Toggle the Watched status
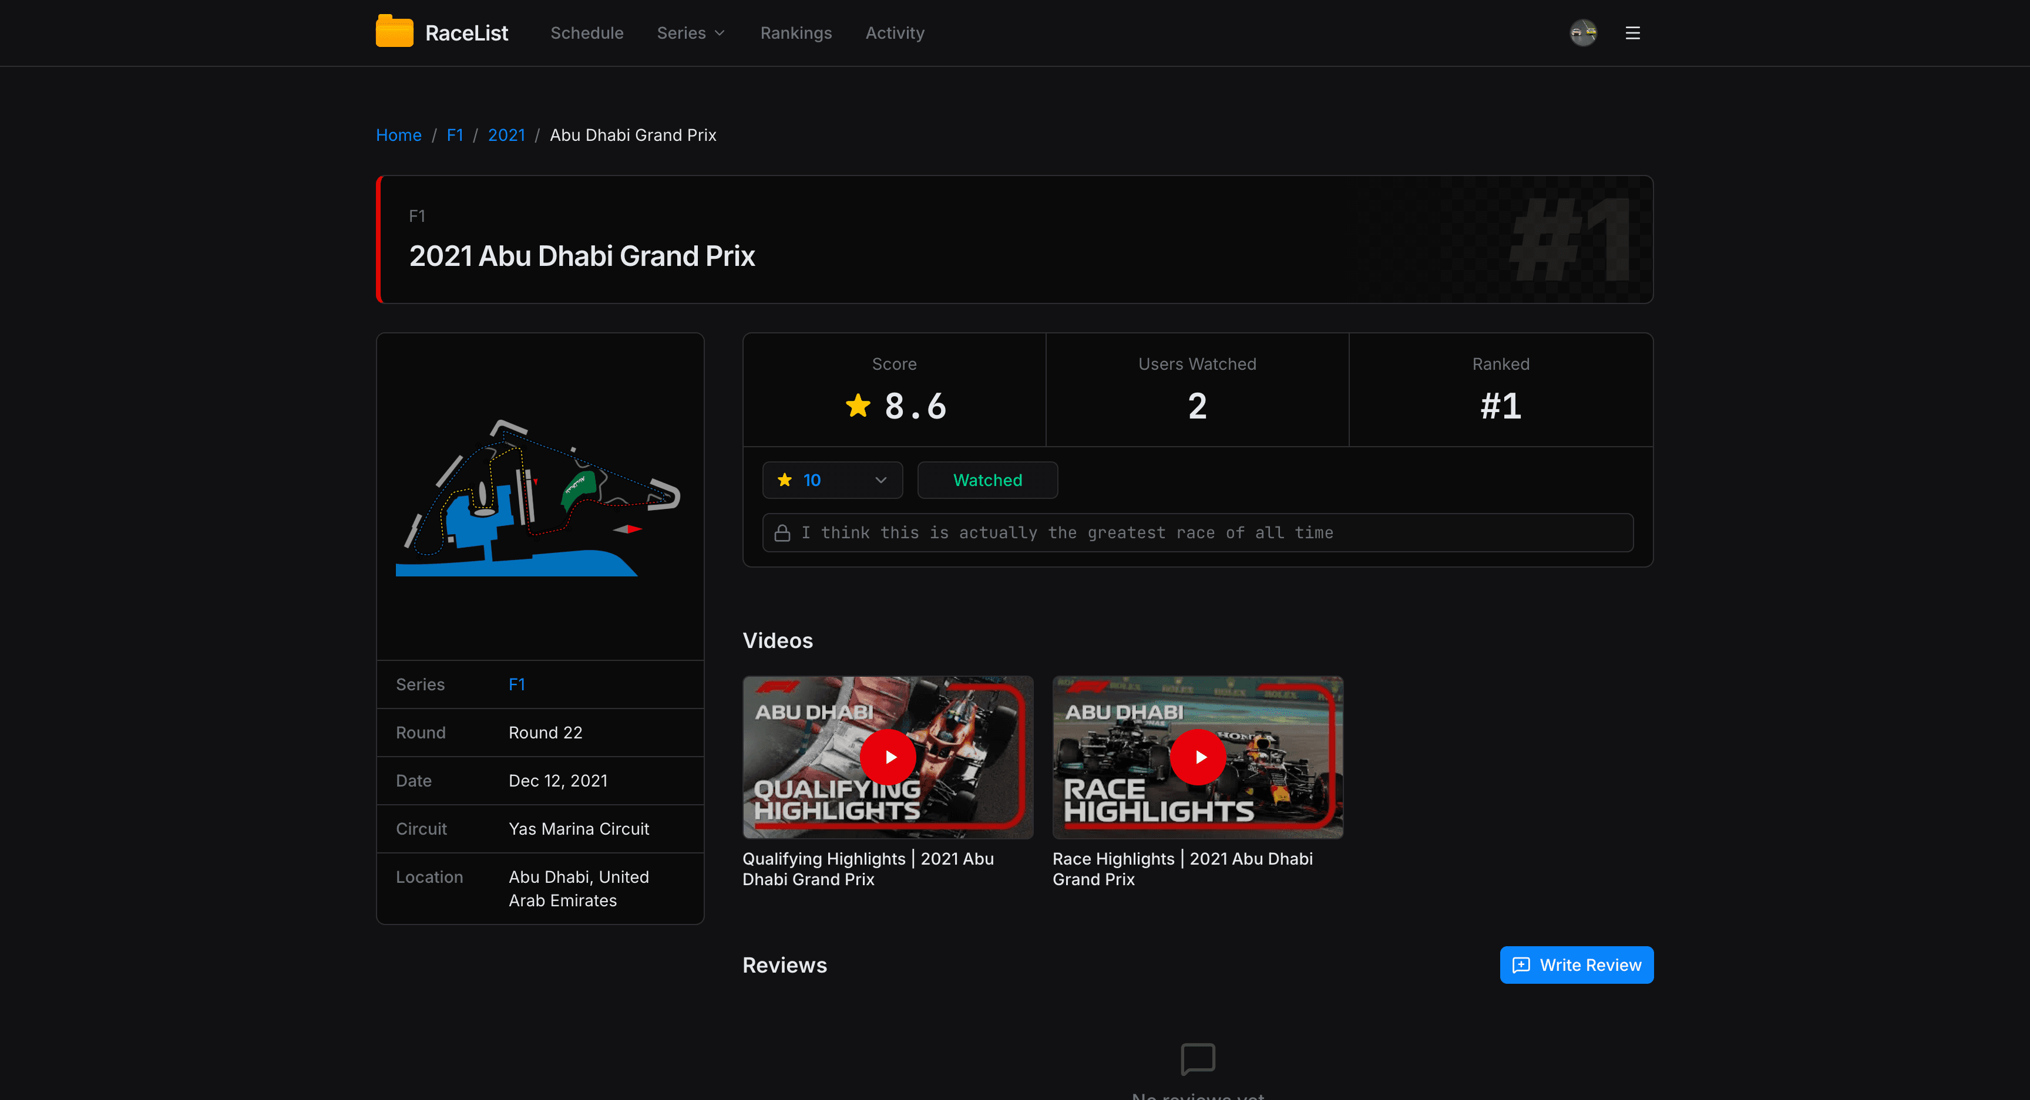This screenshot has width=2030, height=1100. [x=987, y=480]
